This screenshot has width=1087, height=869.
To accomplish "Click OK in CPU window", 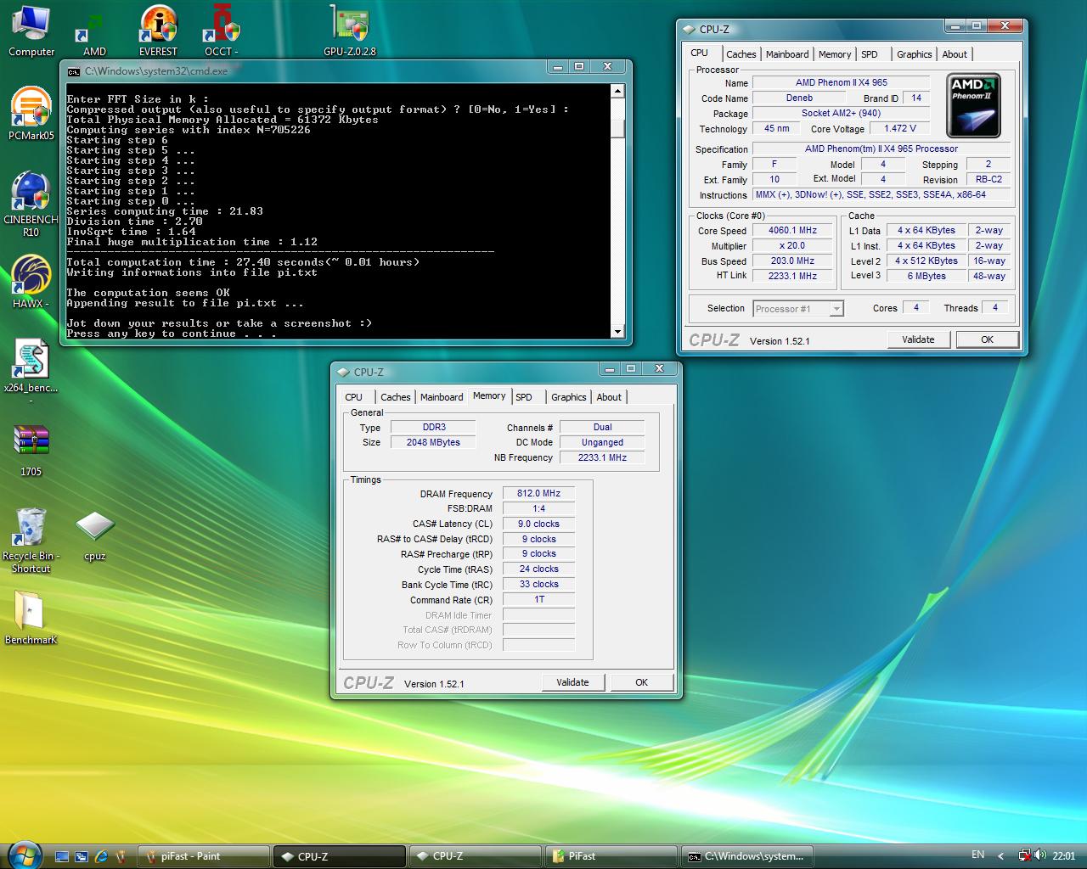I will (x=987, y=339).
